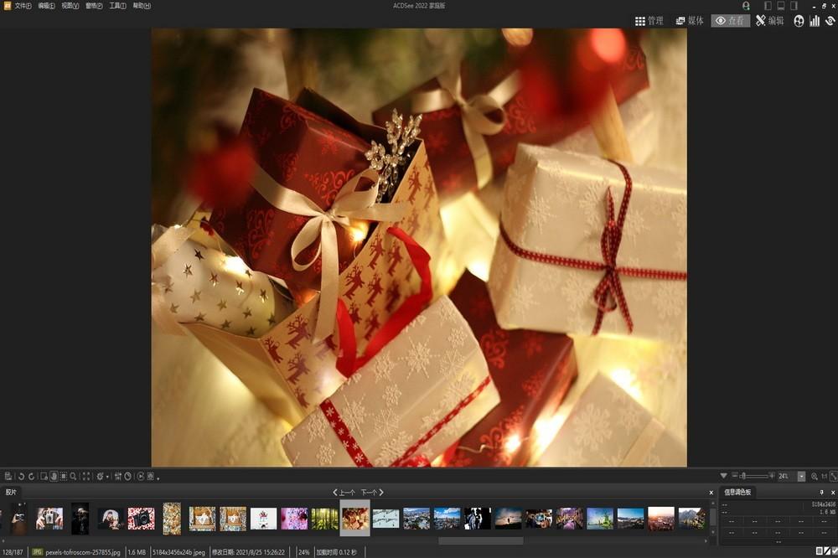The image size is (838, 558).
Task: Go to 下一个 next image
Action: pyautogui.click(x=372, y=493)
